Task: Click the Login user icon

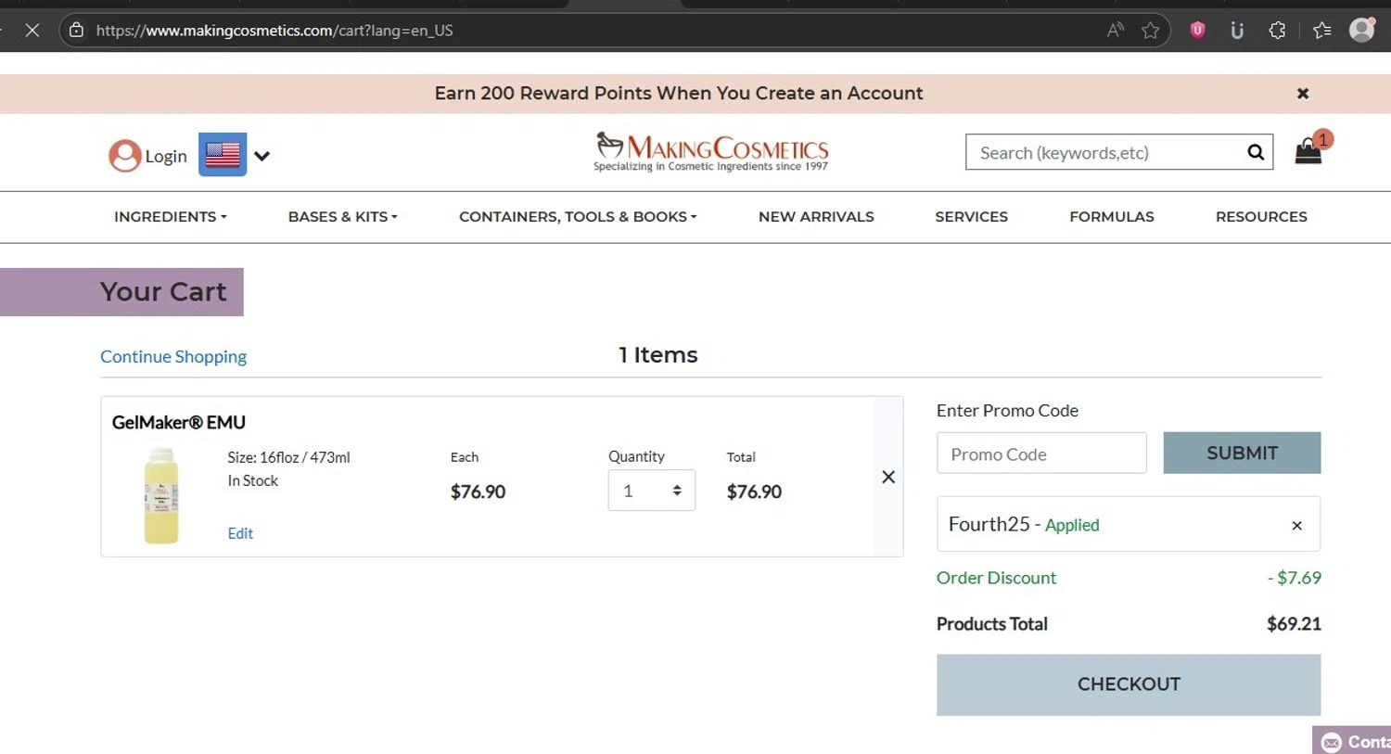Action: (124, 156)
